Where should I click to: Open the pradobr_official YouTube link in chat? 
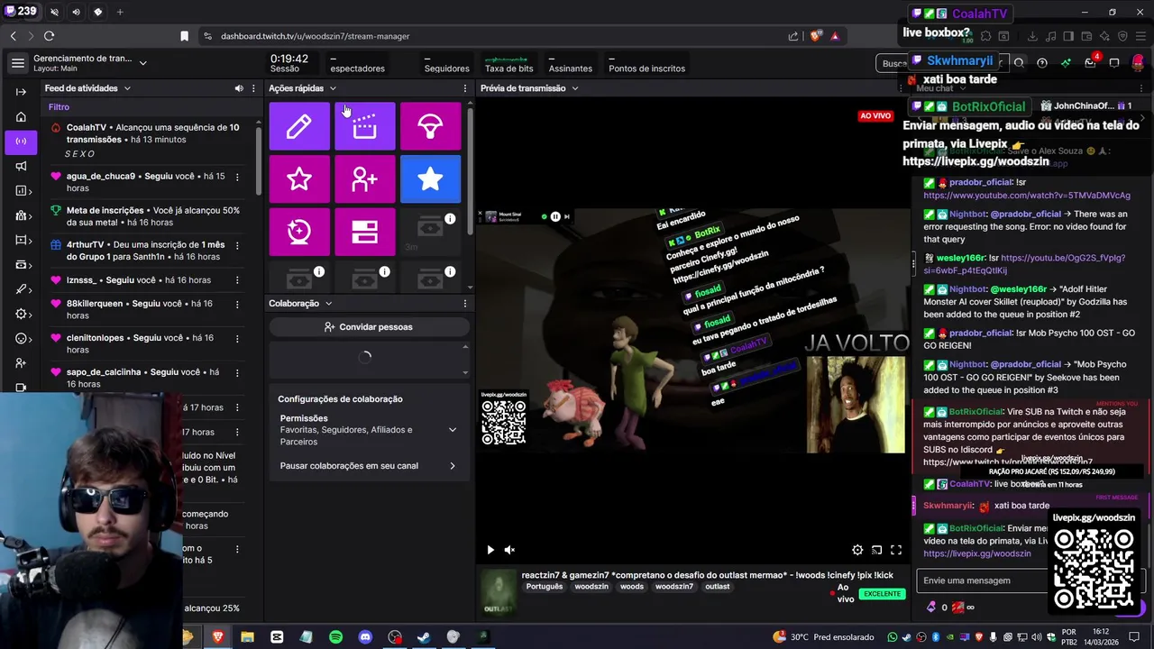[x=1027, y=195]
